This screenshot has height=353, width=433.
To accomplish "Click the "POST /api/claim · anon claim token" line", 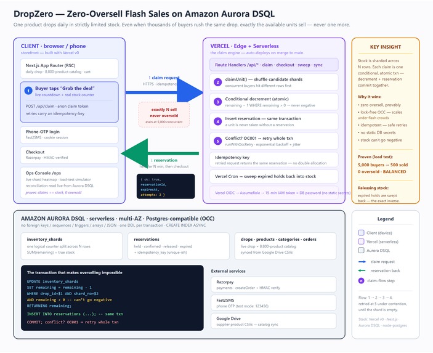I will pos(57,106).
